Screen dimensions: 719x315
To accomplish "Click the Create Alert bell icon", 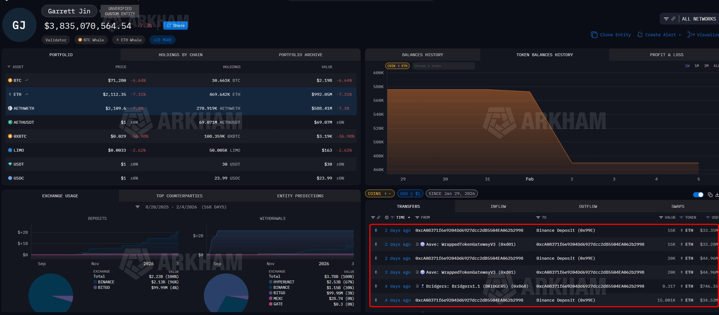I will coord(640,35).
